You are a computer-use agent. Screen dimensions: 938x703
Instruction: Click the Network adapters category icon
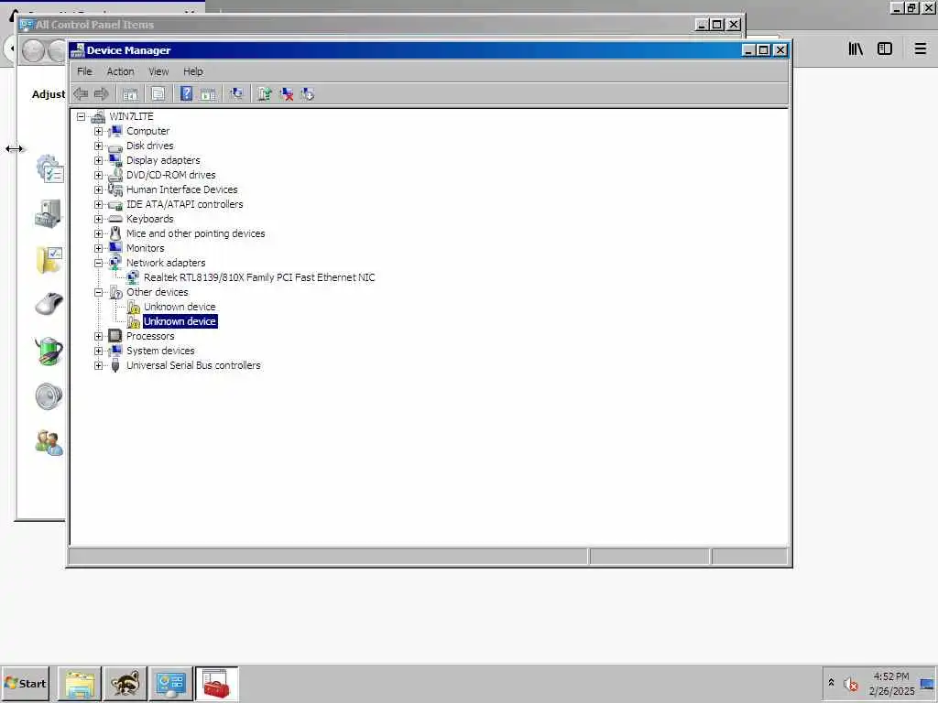(115, 263)
